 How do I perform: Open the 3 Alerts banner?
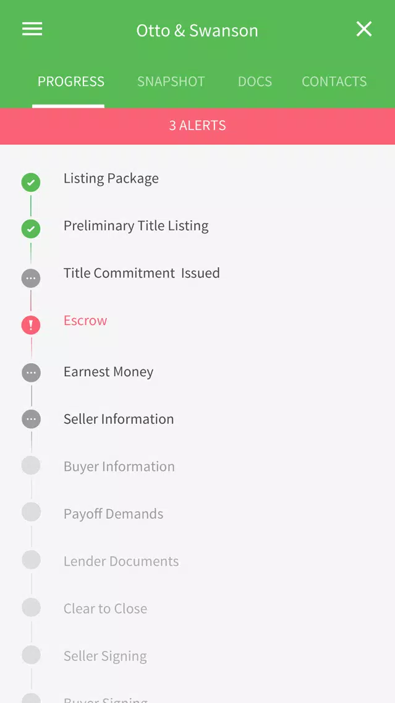pyautogui.click(x=198, y=126)
